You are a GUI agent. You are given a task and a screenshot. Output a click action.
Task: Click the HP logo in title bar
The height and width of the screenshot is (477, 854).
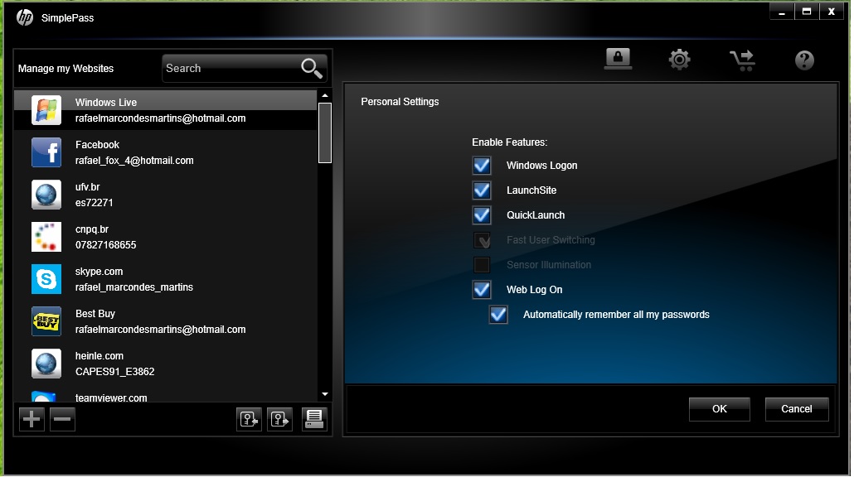pyautogui.click(x=25, y=18)
